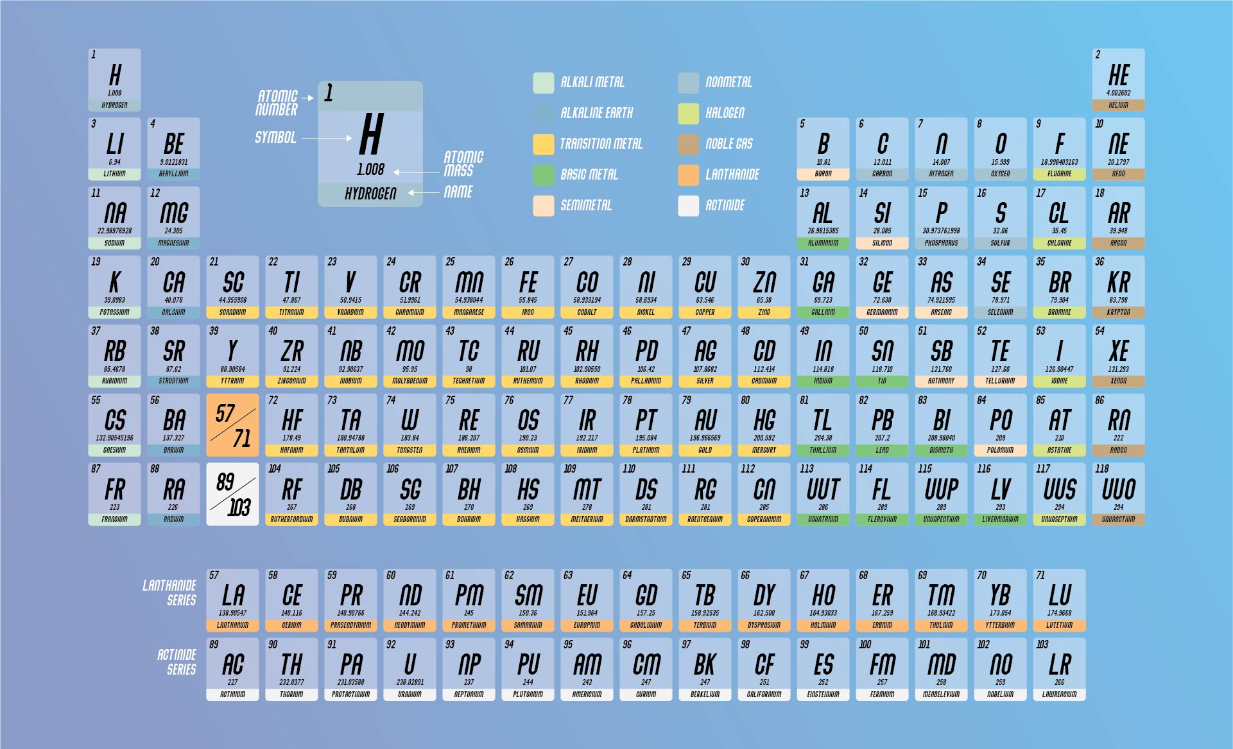Select the Helium element tile
The width and height of the screenshot is (1233, 749).
[x=1119, y=80]
